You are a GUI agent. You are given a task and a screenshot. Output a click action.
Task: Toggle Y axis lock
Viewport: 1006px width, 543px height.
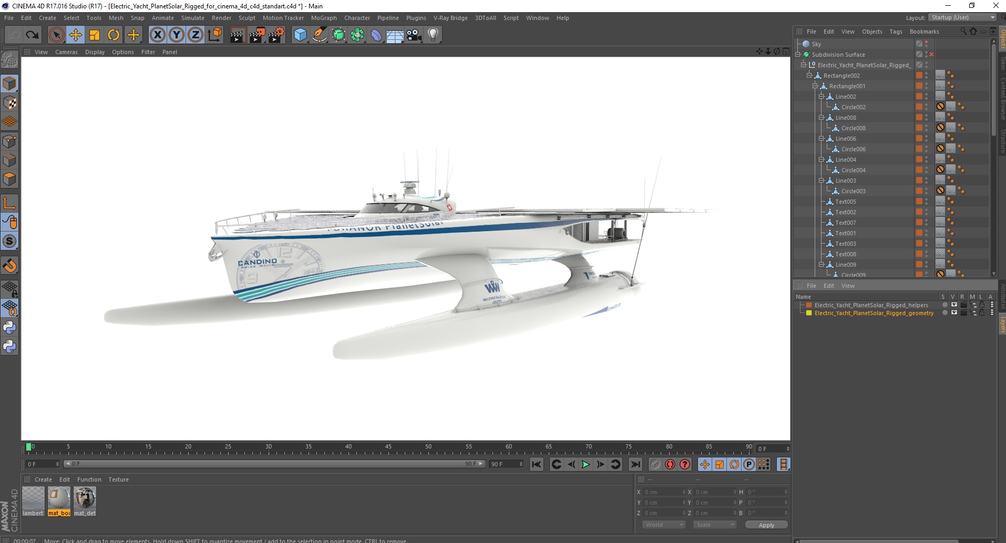click(x=177, y=35)
